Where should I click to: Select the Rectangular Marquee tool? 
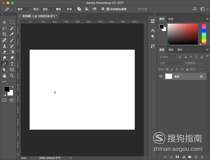[x=12, y=22]
